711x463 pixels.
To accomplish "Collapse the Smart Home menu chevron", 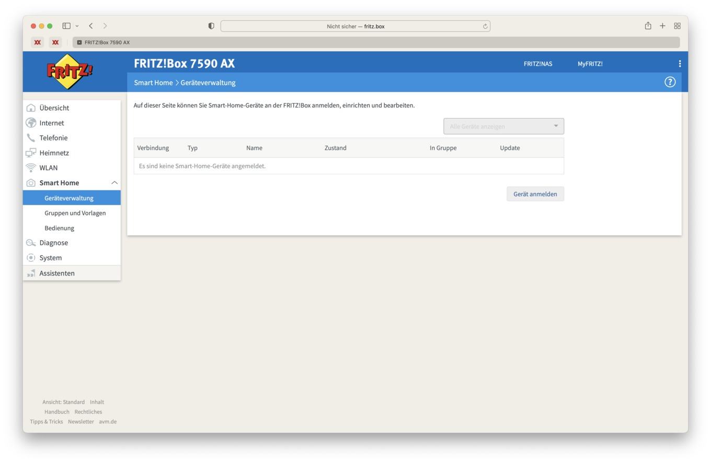I will tap(114, 183).
